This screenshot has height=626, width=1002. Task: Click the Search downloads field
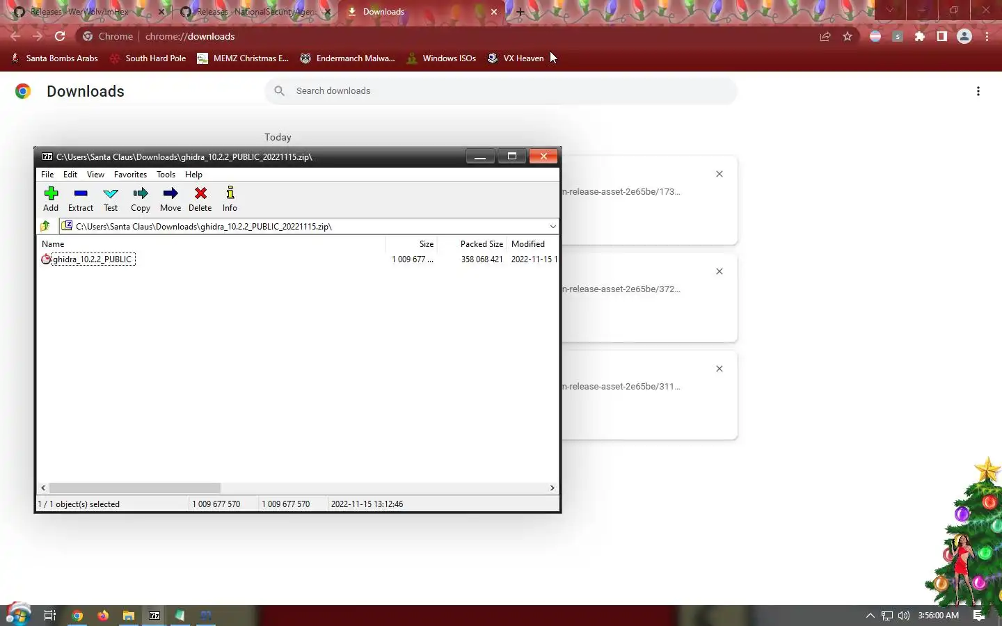click(x=501, y=91)
